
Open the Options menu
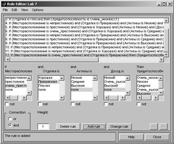click(38, 10)
